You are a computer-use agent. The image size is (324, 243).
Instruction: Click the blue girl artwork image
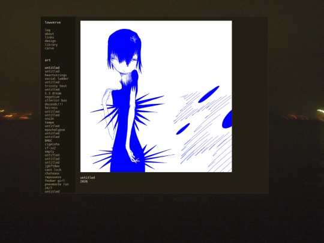point(156,96)
